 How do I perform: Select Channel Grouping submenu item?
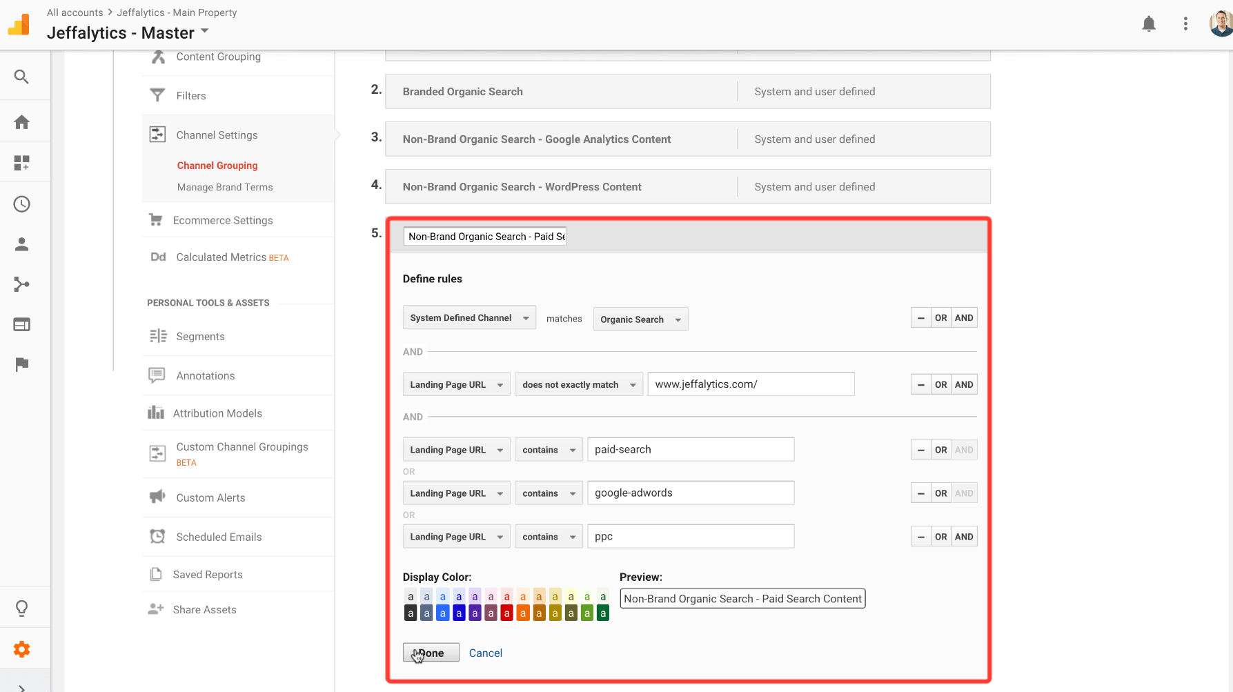click(x=217, y=166)
